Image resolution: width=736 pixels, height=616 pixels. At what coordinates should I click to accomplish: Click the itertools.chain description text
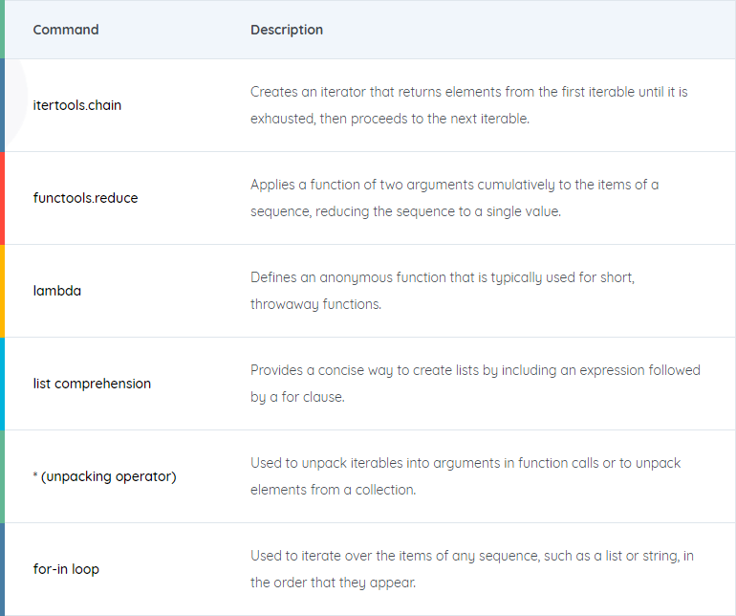coord(469,105)
